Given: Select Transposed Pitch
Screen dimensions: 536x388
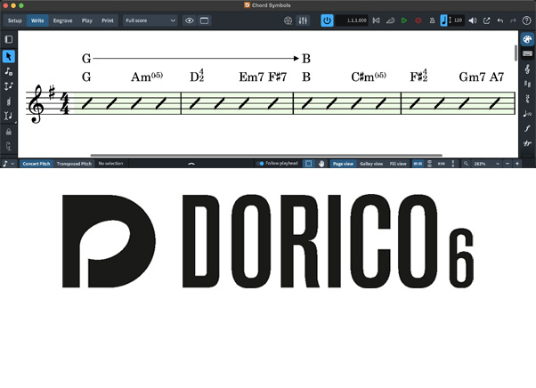Looking at the screenshot, I should [x=74, y=164].
